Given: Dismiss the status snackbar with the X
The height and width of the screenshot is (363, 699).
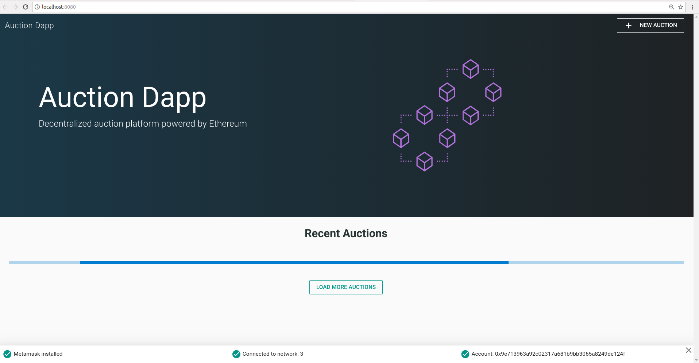Looking at the screenshot, I should [689, 350].
